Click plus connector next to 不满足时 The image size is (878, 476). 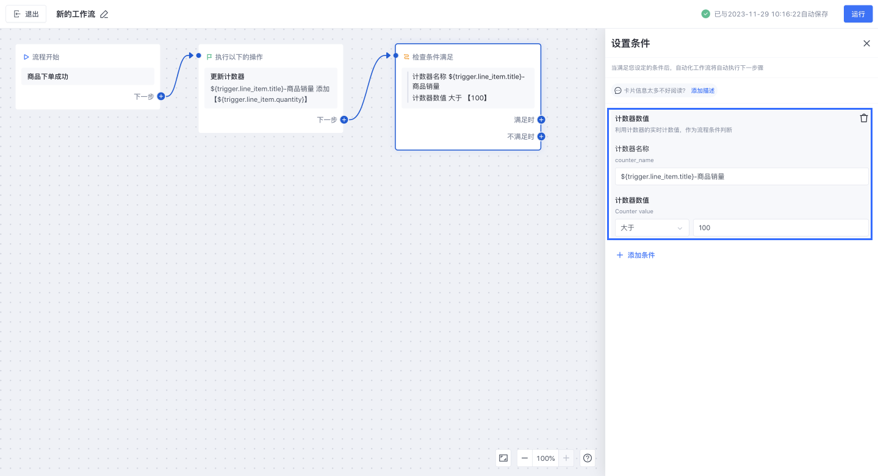coord(541,137)
